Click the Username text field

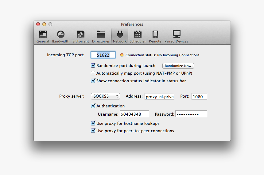134,114
